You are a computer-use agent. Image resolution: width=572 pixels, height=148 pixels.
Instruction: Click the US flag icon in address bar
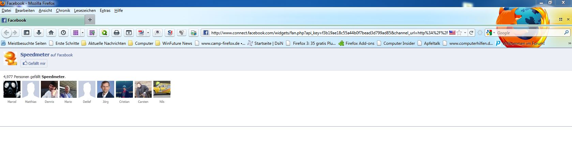click(x=452, y=33)
